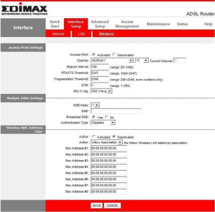Select Access Point Deactivated radio button
Image resolution: width=215 pixels, height=212 pixels.
coord(114,54)
